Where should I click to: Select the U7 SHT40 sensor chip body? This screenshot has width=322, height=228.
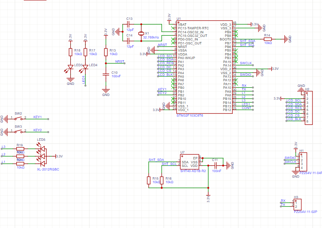[190, 162]
